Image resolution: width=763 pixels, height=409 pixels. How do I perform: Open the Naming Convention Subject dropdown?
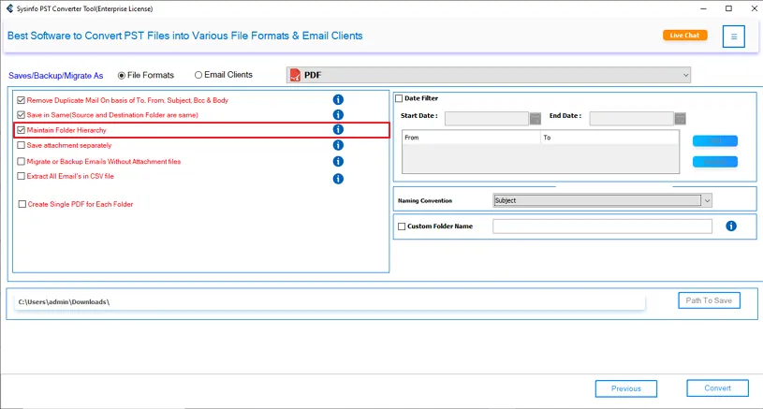click(707, 200)
